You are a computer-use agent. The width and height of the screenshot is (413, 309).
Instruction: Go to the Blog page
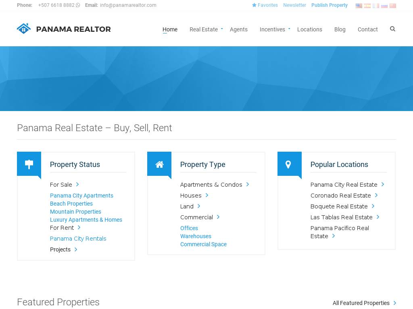340,29
